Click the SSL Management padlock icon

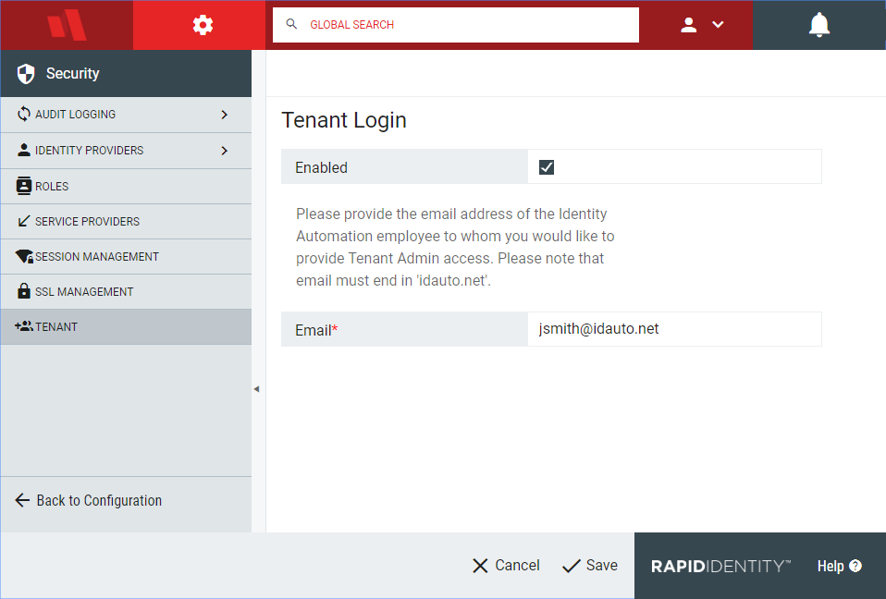(x=24, y=291)
